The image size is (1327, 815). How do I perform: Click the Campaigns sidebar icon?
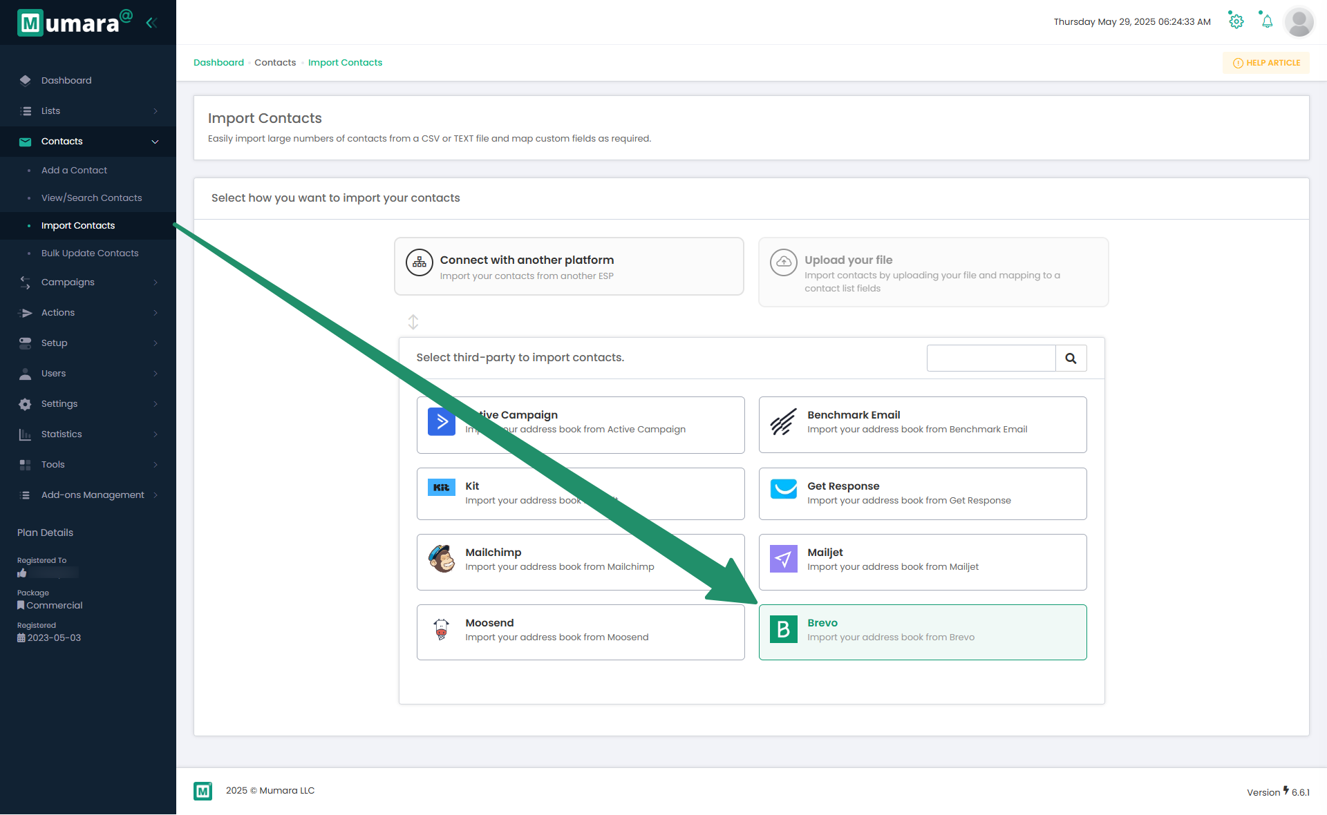(26, 282)
